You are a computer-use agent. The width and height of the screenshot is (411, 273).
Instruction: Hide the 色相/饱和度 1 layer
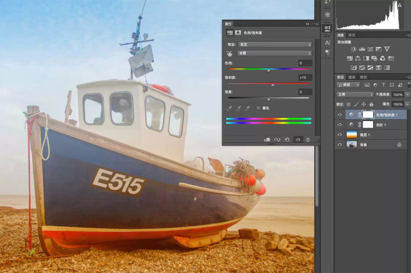coord(340,114)
